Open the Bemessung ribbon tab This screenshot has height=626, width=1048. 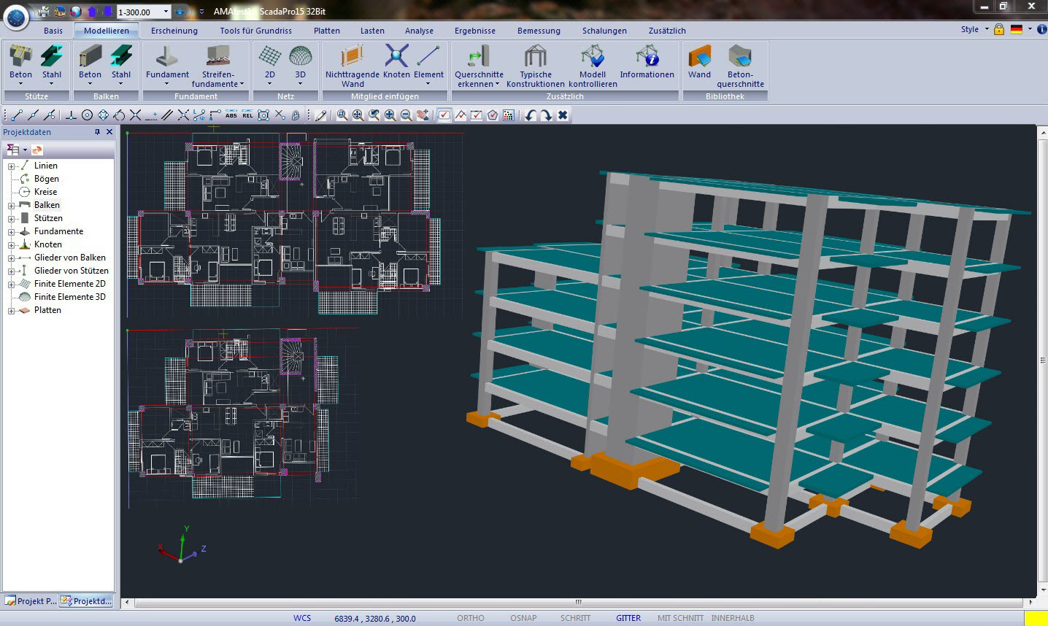pos(539,31)
